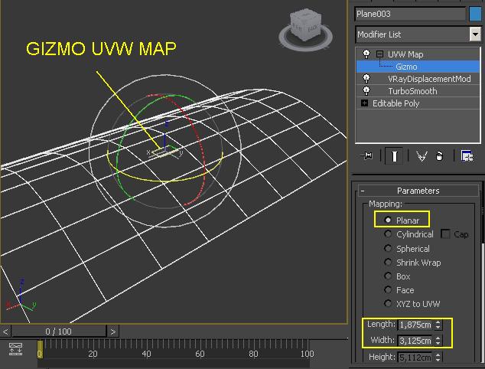Collapse the UVW Map modifier tree

tap(379, 54)
